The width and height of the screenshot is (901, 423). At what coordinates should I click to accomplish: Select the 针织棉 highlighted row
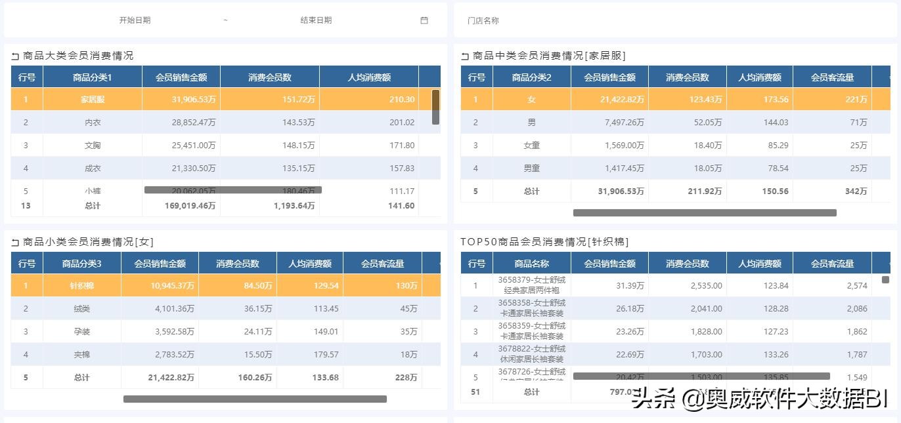tap(81, 286)
